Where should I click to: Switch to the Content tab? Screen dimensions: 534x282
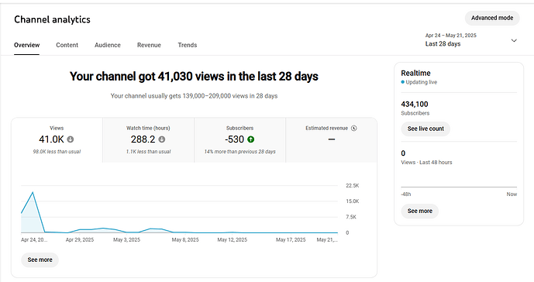point(67,45)
